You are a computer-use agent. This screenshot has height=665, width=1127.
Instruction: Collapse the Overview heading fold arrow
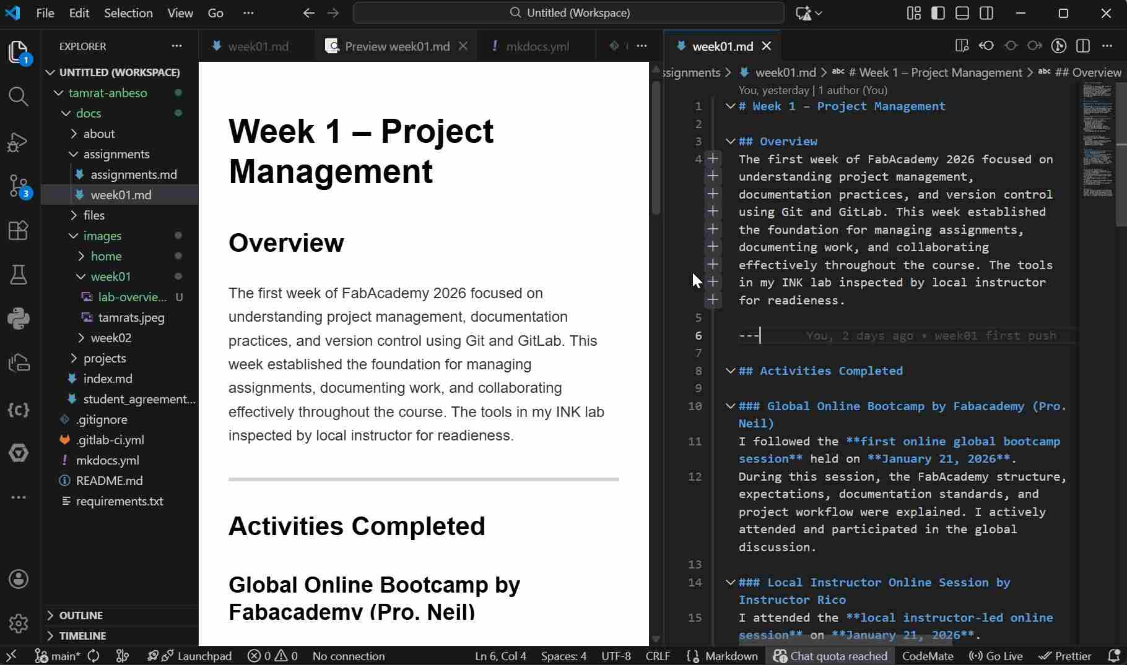click(x=731, y=141)
